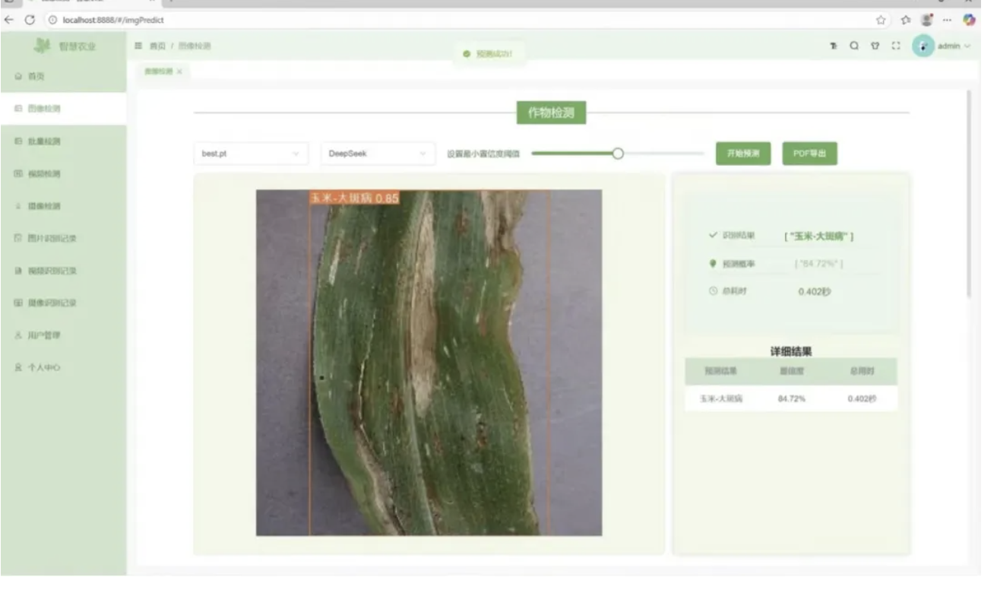Image resolution: width=997 pixels, height=590 pixels.
Task: Open 首页 in the sidebar
Action: tap(63, 77)
